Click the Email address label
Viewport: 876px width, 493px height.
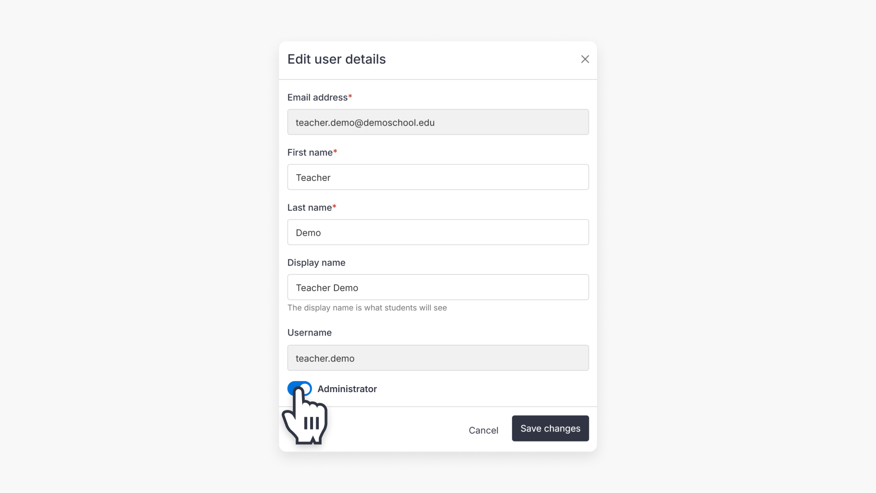click(317, 97)
